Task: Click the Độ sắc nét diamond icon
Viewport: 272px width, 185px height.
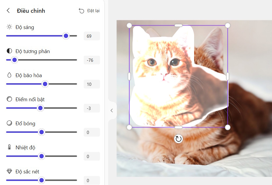Action: (9, 171)
